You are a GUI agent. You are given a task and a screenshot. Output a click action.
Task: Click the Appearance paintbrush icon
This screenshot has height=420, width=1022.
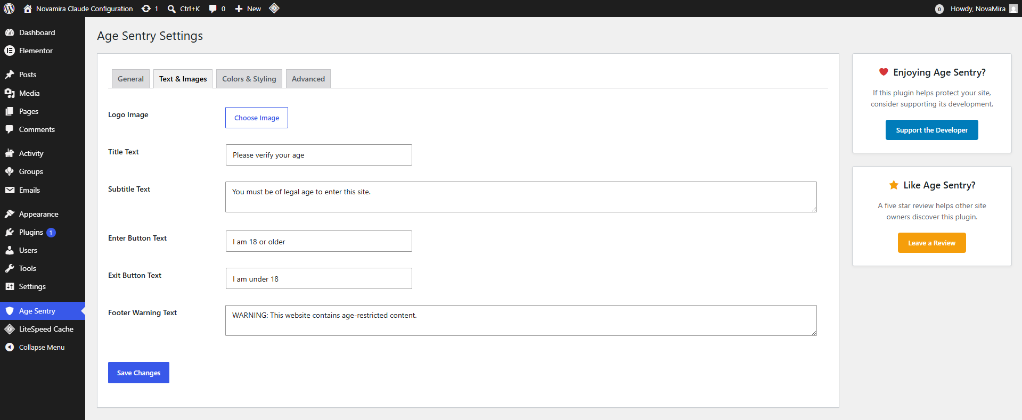point(10,214)
